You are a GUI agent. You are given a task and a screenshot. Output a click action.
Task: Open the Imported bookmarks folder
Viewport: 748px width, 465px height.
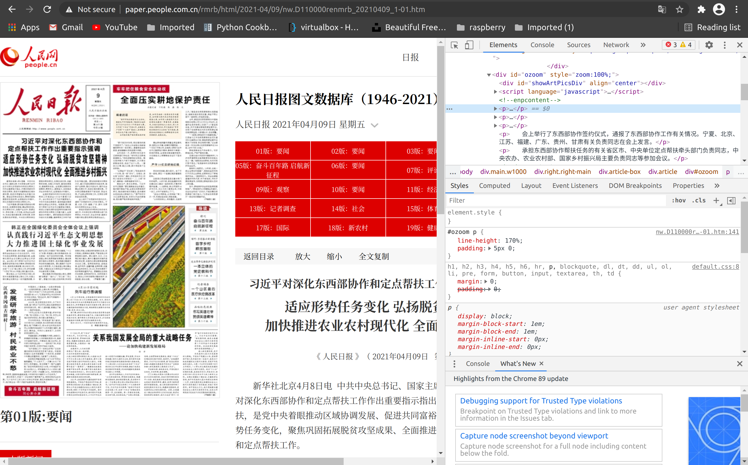pos(171,27)
